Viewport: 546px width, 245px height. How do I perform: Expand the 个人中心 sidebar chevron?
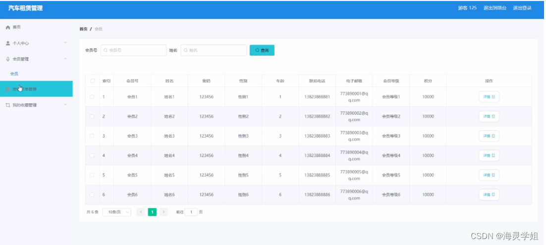[x=65, y=43]
